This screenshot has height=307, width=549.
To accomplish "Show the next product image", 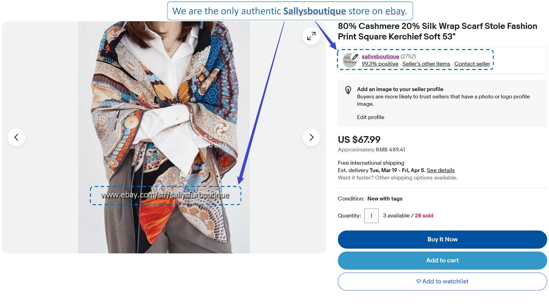I will tap(311, 137).
